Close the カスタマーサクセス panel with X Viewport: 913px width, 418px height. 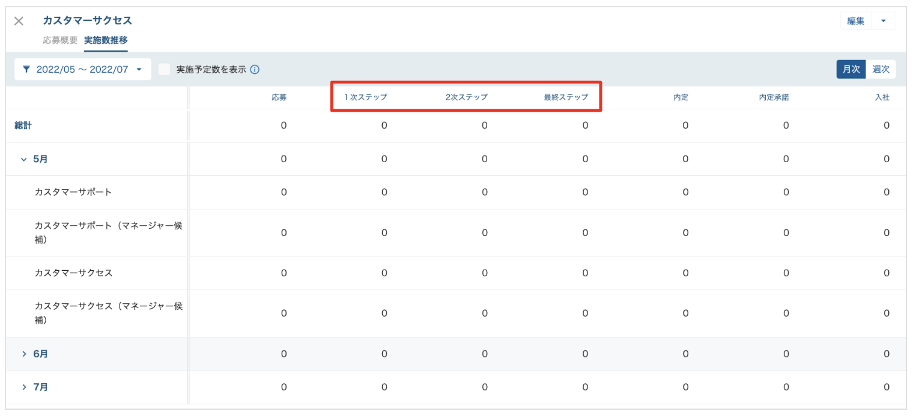[x=19, y=21]
